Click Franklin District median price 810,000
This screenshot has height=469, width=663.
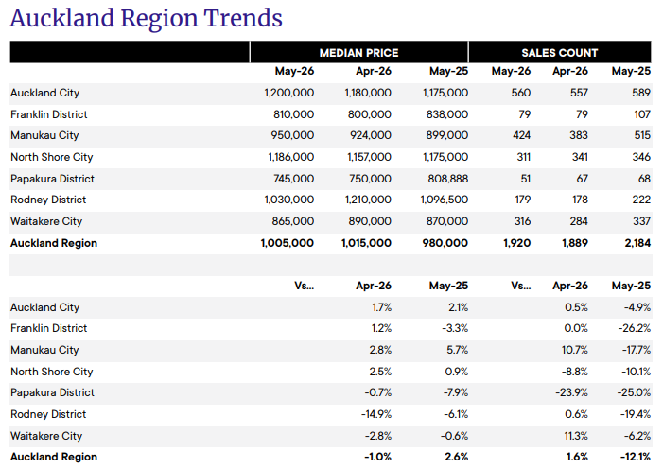click(293, 114)
